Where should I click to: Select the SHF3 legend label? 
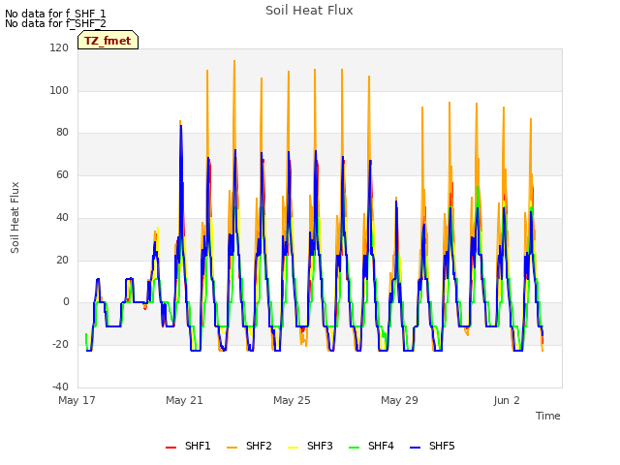tap(320, 446)
